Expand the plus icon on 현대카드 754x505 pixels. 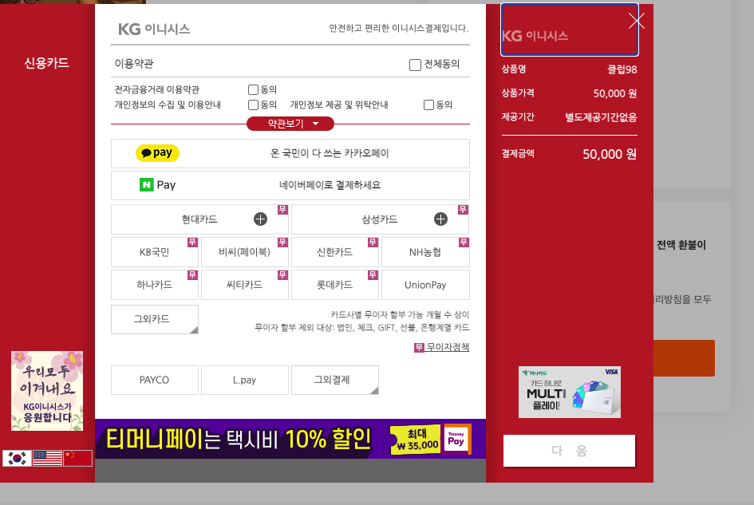(260, 219)
